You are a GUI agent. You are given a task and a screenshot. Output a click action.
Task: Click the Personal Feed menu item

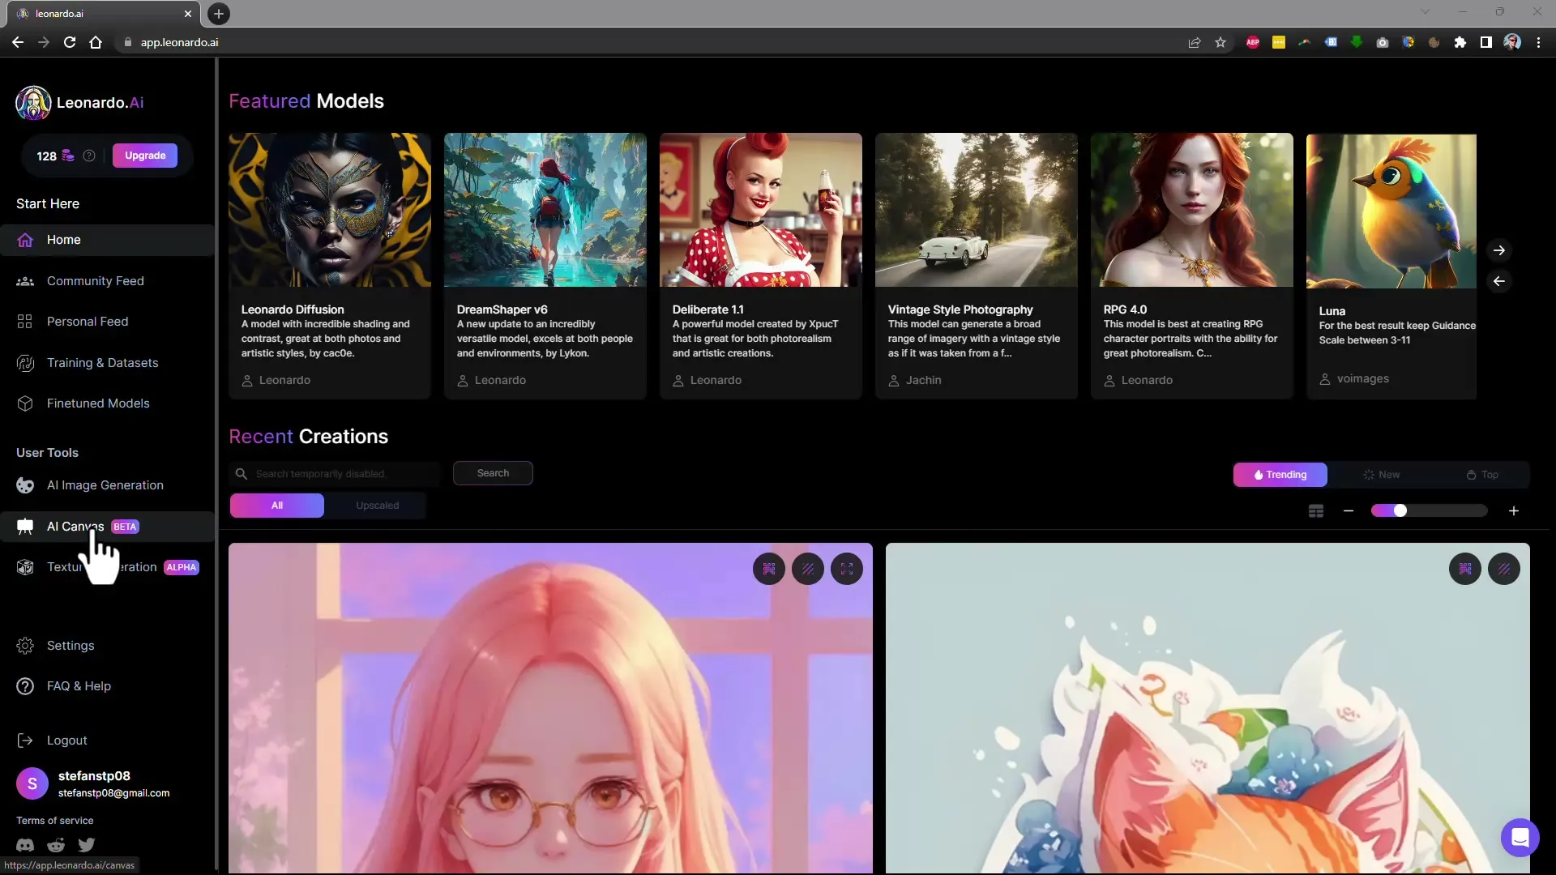pos(88,322)
